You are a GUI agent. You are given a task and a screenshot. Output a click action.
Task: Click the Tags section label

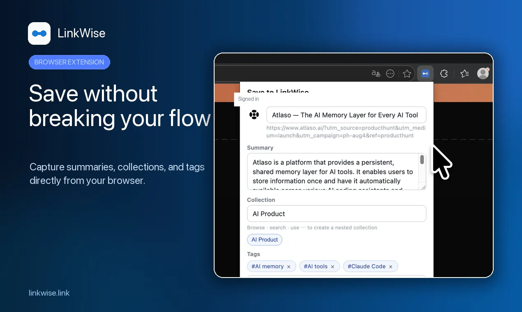(x=254, y=254)
